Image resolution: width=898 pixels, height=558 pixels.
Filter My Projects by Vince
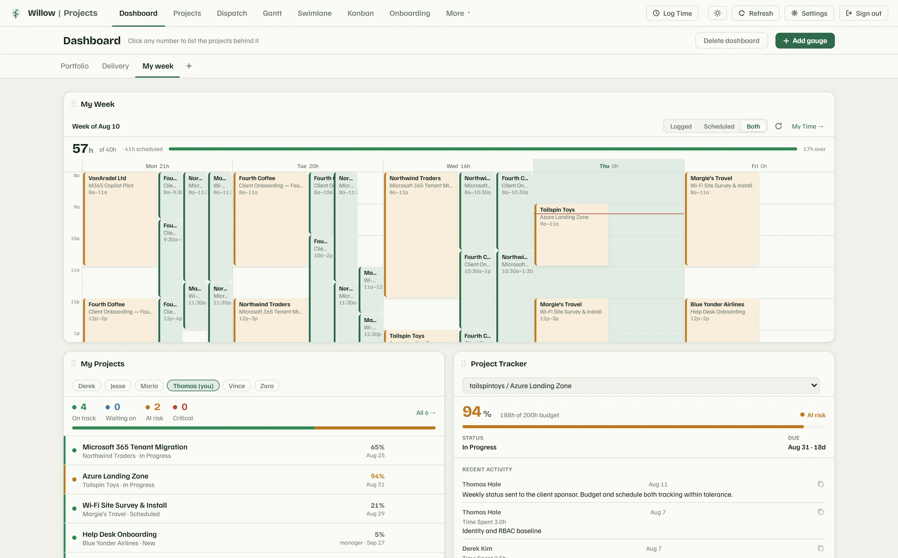click(237, 386)
